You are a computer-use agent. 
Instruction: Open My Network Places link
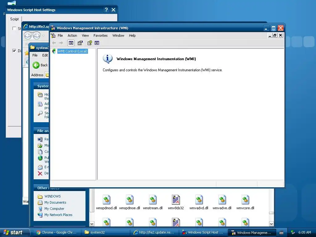[58, 215]
